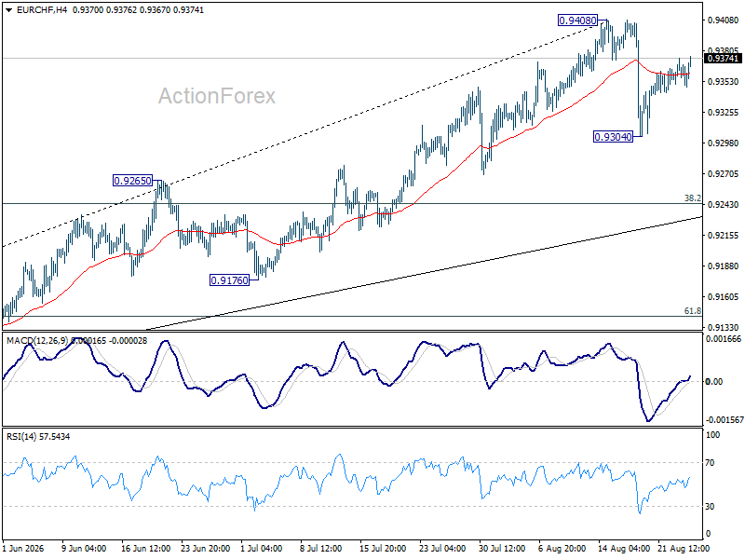Viewport: 745px width, 559px height.
Task: Select the RSI(14) 57.5434 indicator label
Action: 38,436
